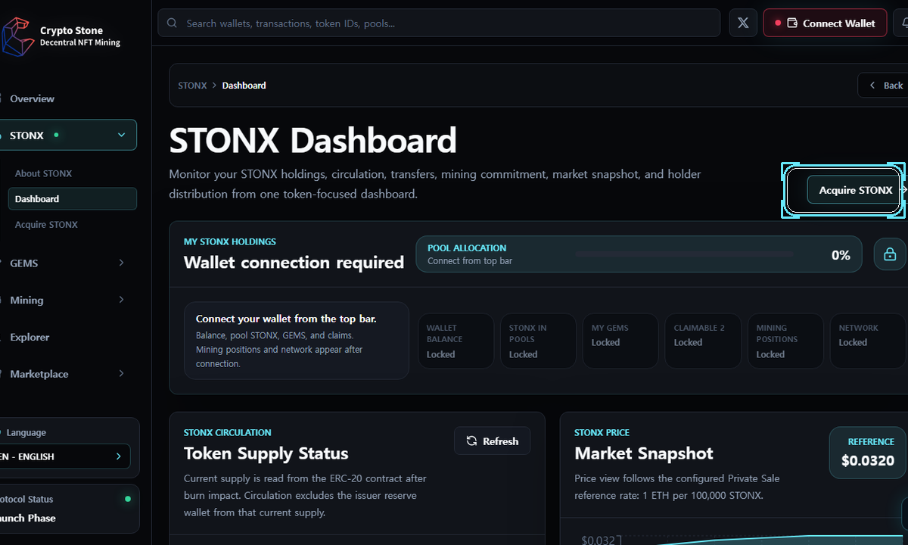
Task: Open Acquire STONX in the sidebar submenu
Action: pyautogui.click(x=46, y=225)
